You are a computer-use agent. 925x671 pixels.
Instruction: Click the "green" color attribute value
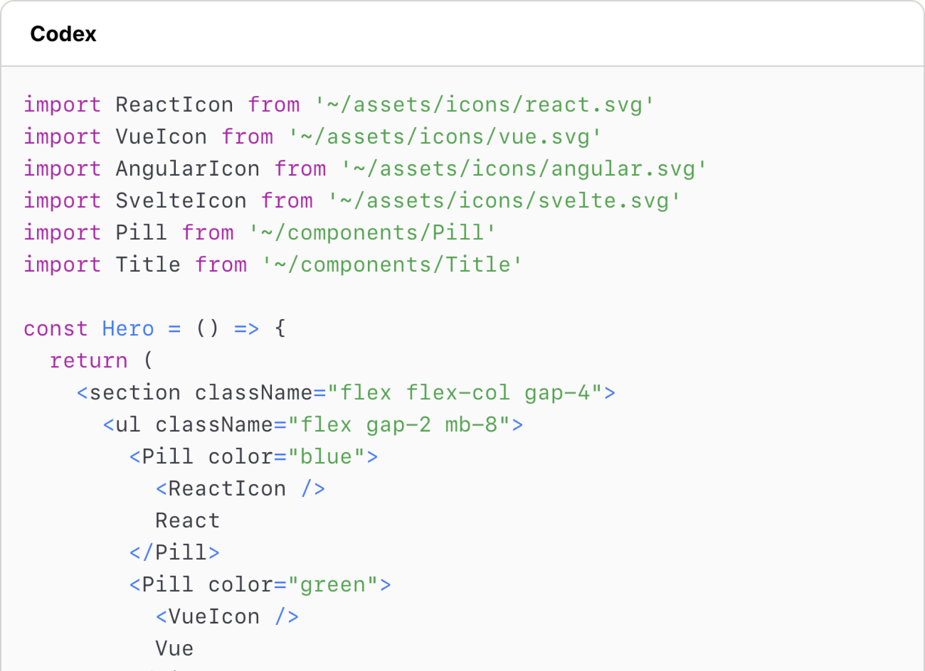tap(333, 585)
